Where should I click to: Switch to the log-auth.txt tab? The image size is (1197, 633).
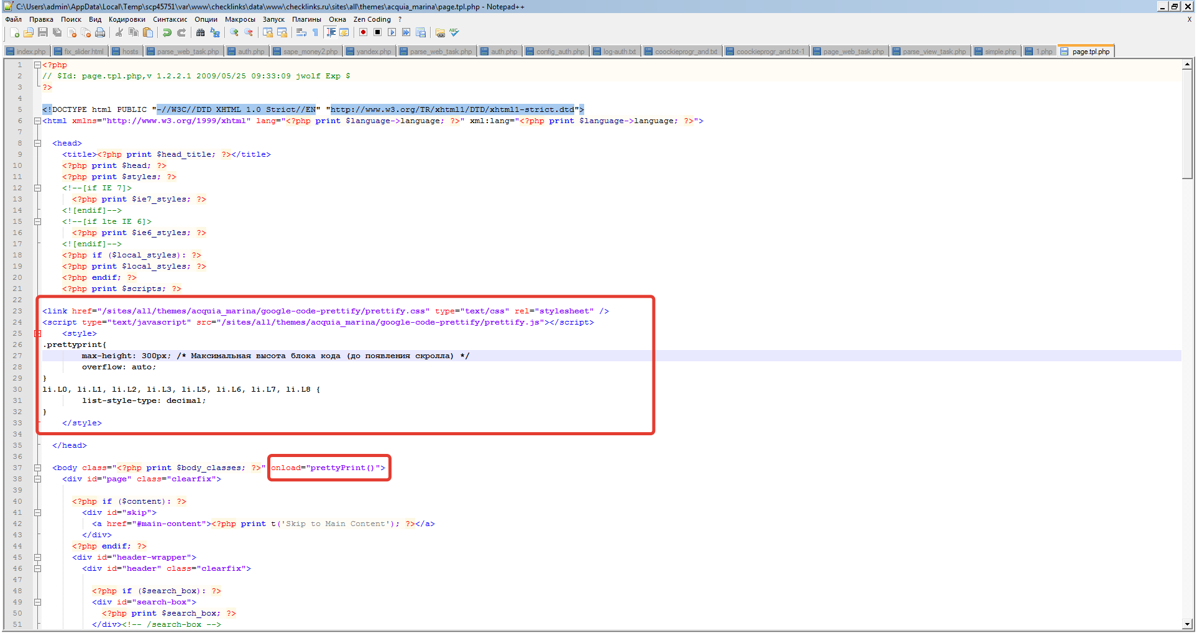tap(615, 52)
